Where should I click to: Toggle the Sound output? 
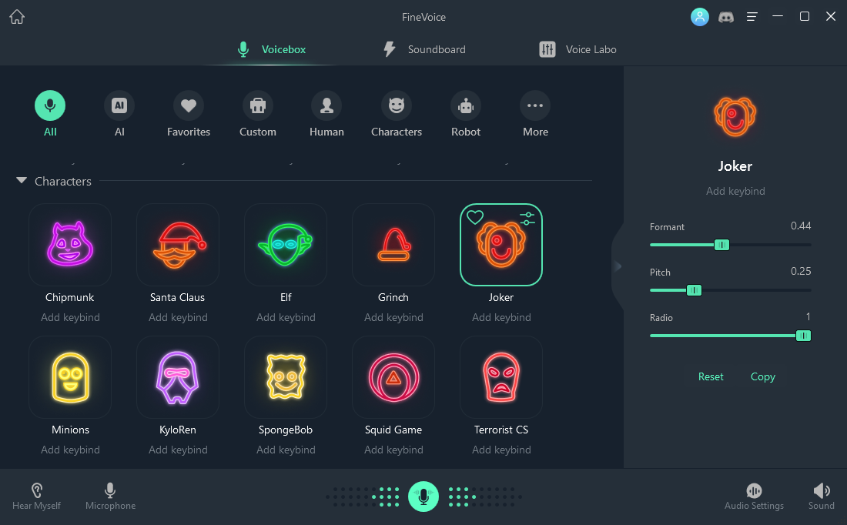point(821,497)
